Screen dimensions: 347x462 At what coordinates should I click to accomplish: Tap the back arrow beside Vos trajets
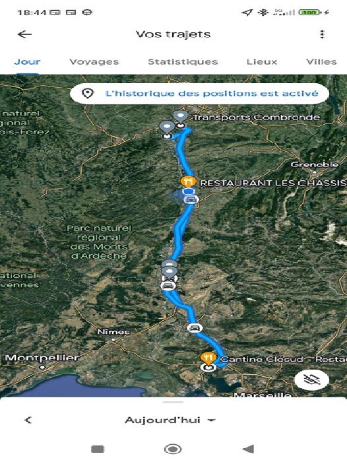pyautogui.click(x=24, y=34)
